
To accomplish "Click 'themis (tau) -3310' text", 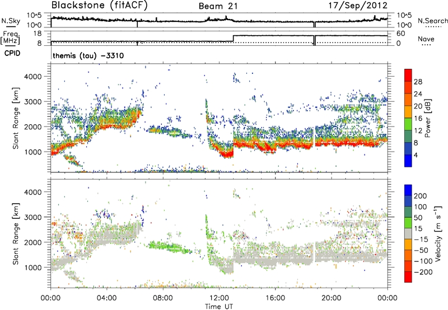I will [88, 55].
